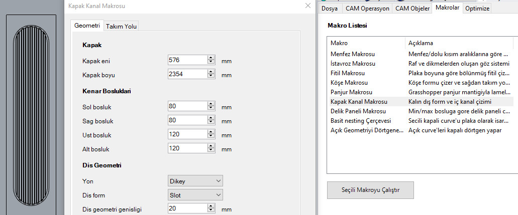The image size is (518, 215).
Task: Decrease Kapak boyu with down arrow
Action: (x=211, y=76)
